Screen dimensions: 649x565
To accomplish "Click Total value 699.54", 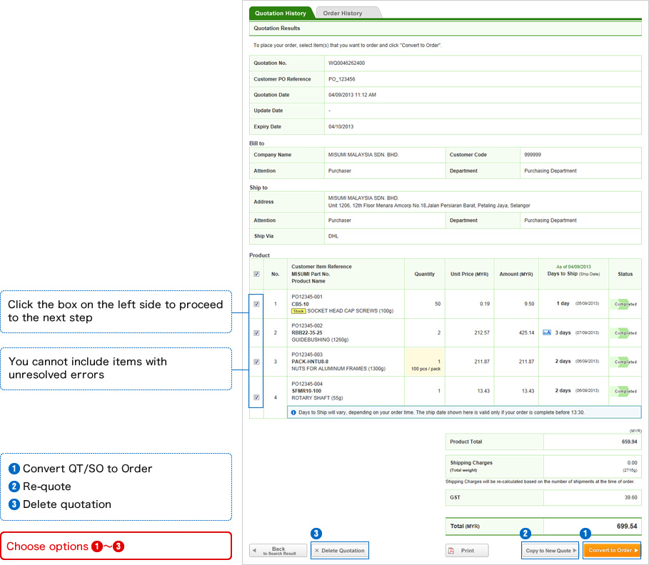I will point(627,526).
